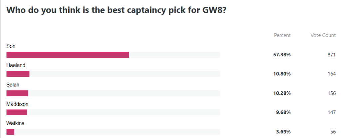Click the Salah result bar

[113, 93]
